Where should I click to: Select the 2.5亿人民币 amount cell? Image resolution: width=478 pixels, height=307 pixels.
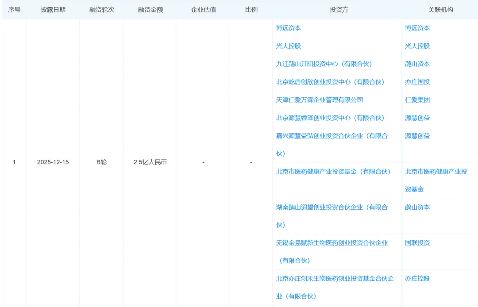150,162
